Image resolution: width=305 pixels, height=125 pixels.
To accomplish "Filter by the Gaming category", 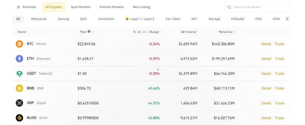I will click(x=64, y=19).
